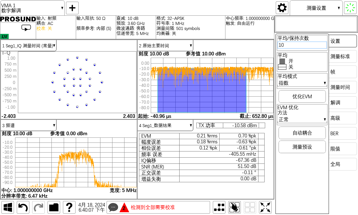Open the gear settings icon
Image resolution: width=358 pixels, height=215 pixels.
282,8
